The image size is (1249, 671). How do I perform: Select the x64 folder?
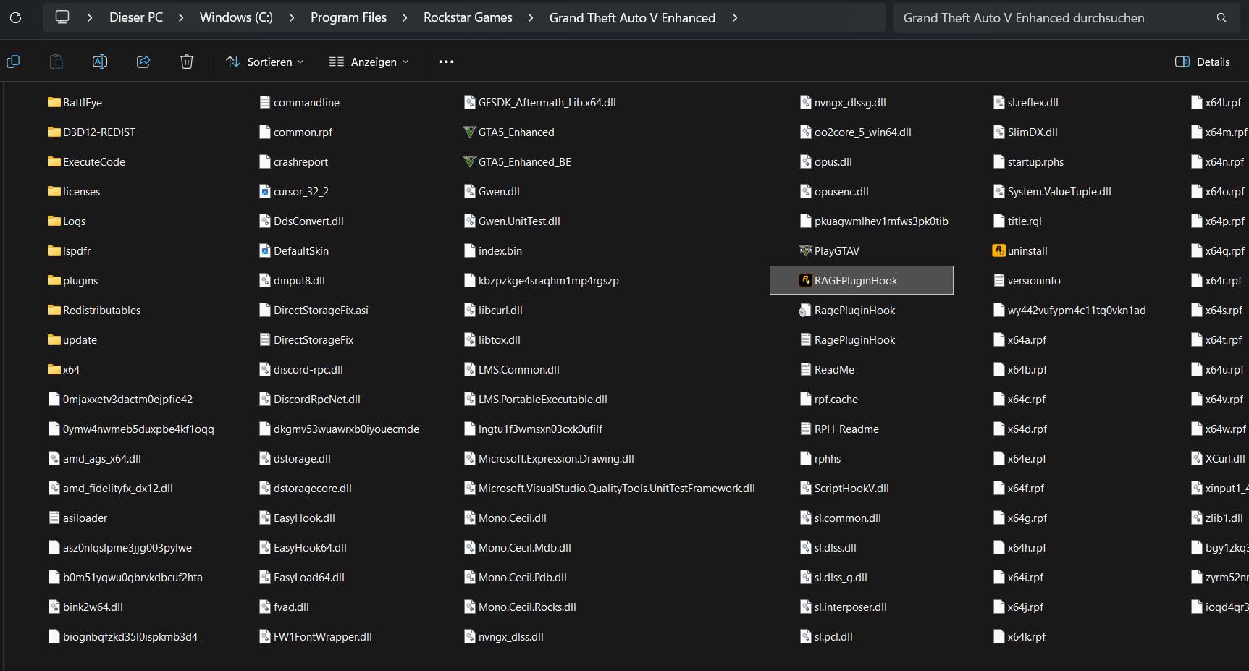[64, 369]
